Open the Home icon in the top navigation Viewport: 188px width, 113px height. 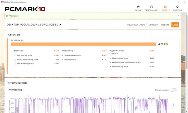tap(138, 7)
